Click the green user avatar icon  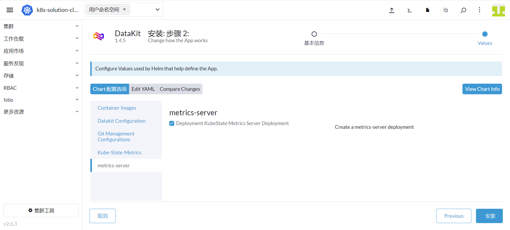point(498,10)
